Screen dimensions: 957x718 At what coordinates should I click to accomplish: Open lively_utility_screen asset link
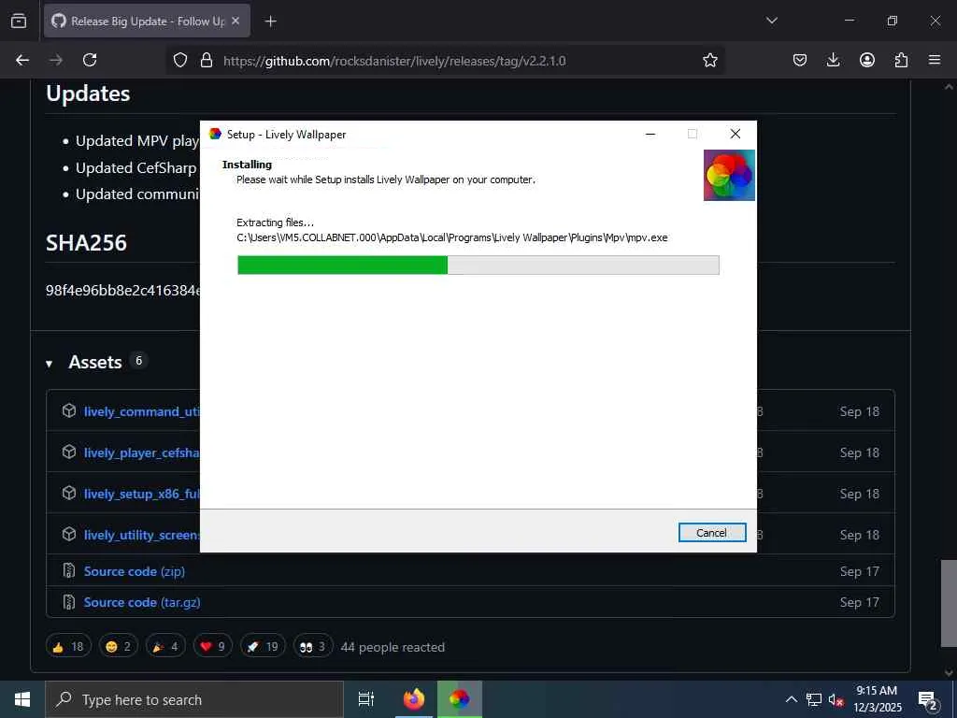tap(142, 535)
